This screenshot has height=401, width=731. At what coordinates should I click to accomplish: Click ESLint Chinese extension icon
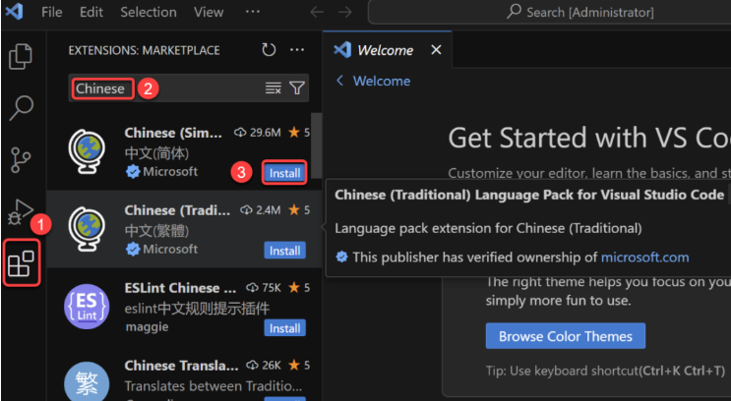tap(87, 307)
